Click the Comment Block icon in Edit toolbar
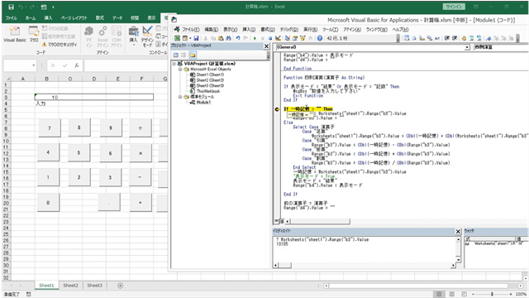529x298 pixels. pos(471,38)
